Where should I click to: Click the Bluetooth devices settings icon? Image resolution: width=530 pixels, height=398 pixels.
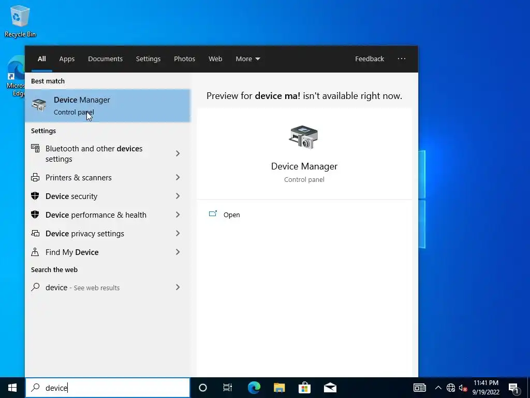(35, 148)
